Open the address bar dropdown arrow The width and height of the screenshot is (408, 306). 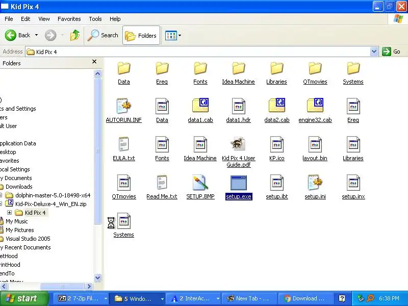coord(374,52)
